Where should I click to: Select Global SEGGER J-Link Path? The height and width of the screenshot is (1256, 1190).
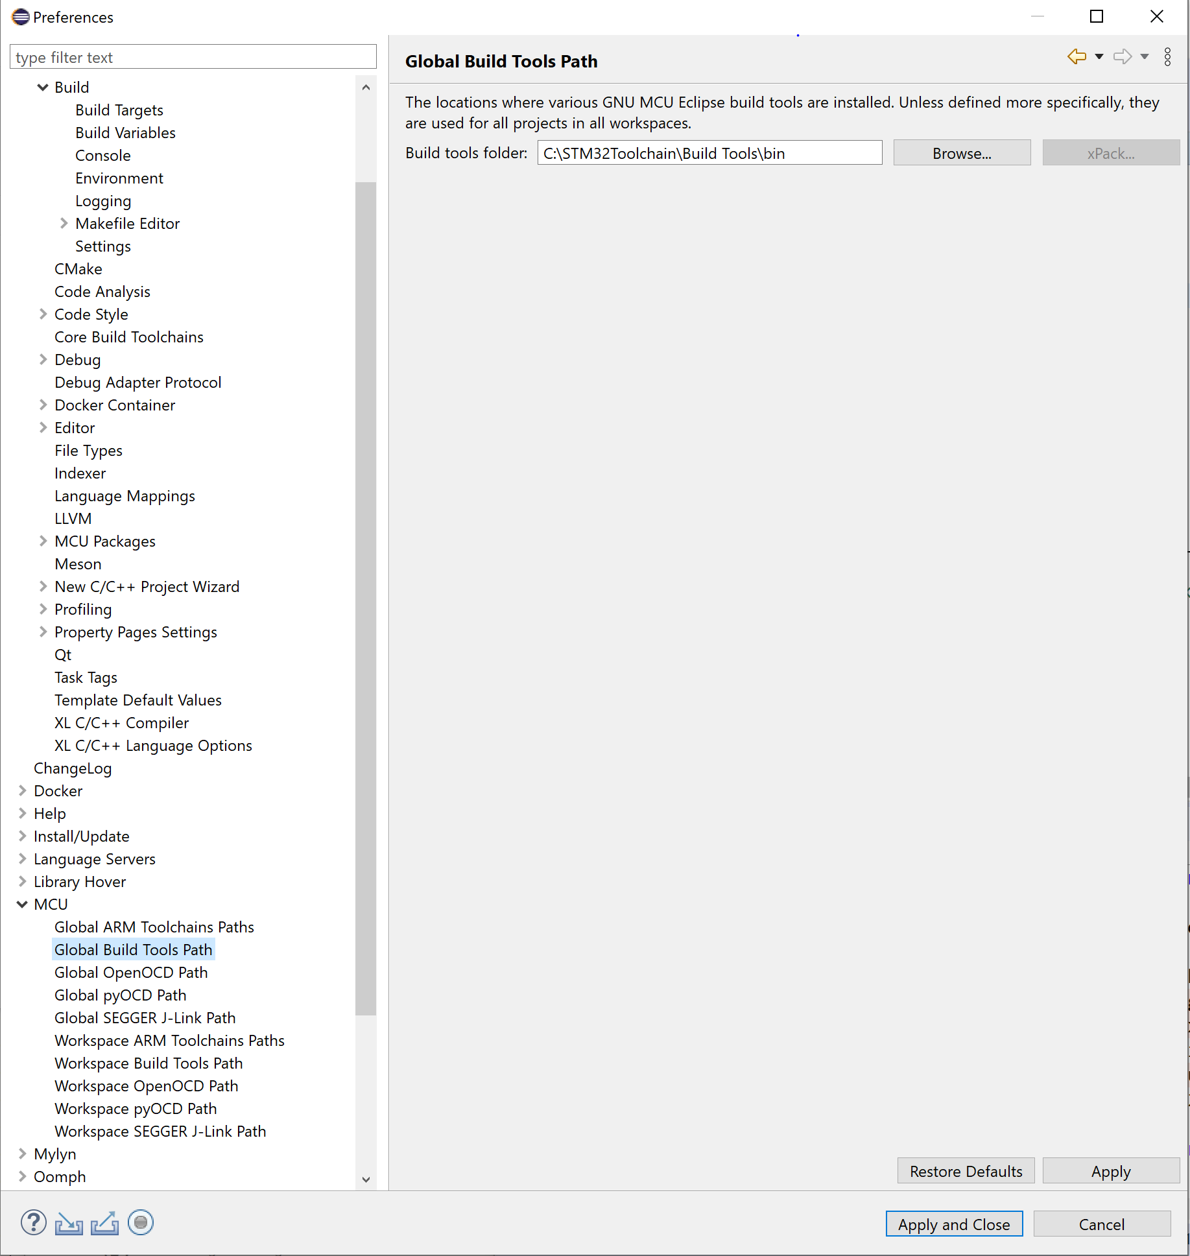pyautogui.click(x=145, y=1017)
